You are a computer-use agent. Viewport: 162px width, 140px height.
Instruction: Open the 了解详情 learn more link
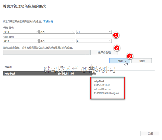click(48, 21)
